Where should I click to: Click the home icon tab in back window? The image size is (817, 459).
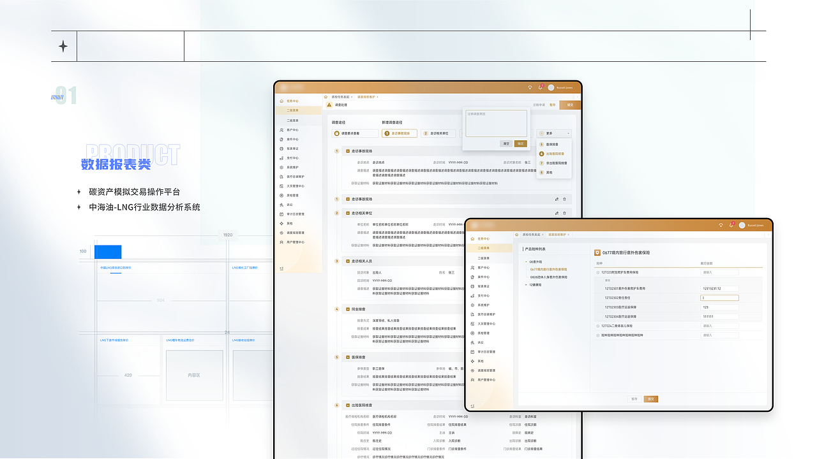point(326,97)
